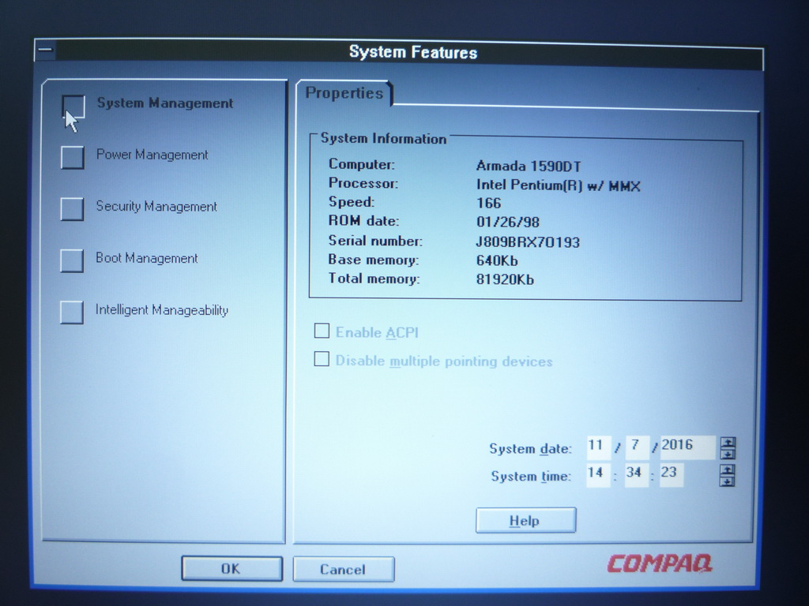The image size is (809, 606).
Task: Click the System date year field
Action: click(x=687, y=447)
